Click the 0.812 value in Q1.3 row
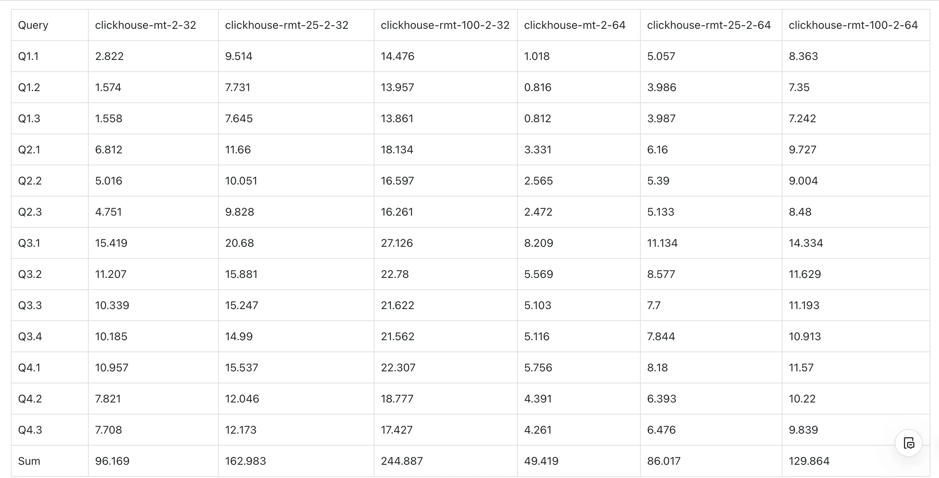The height and width of the screenshot is (478, 939). [538, 118]
